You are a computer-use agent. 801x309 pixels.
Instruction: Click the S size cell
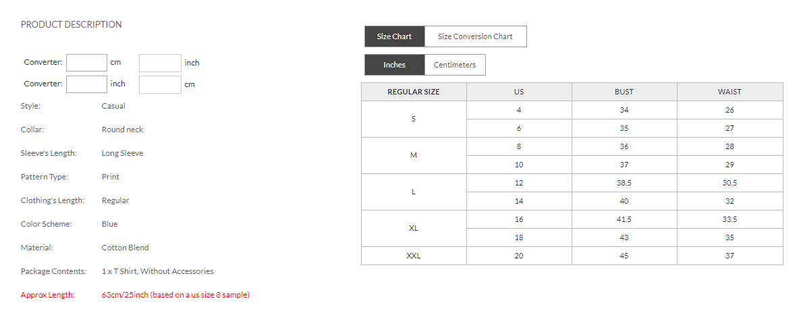tap(414, 119)
